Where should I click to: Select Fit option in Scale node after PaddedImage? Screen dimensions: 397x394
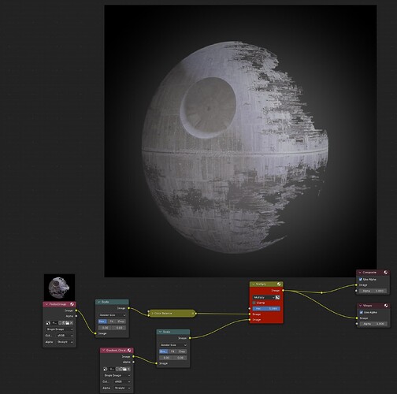point(111,322)
